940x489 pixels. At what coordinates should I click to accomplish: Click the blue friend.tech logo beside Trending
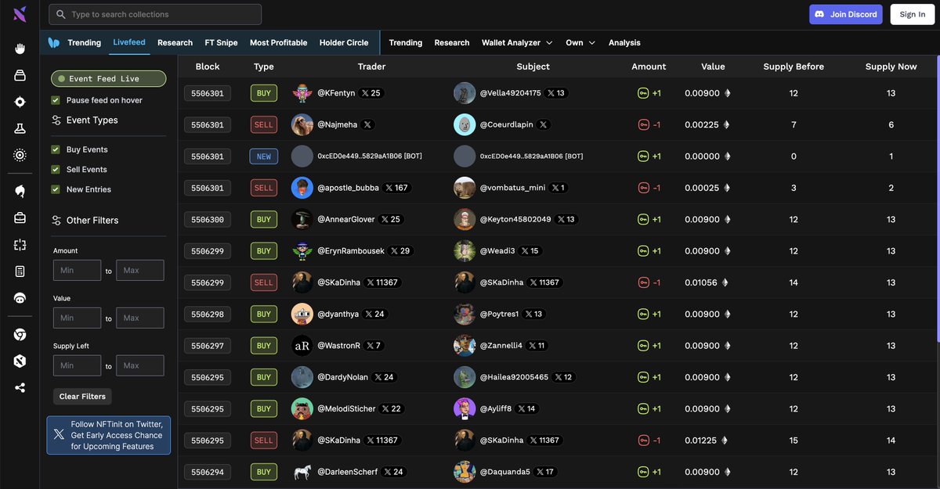tap(54, 42)
